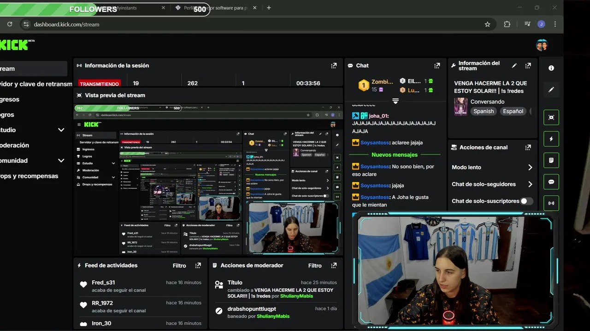This screenshot has height=331, width=590.
Task: Open a new browser tab with the plus icon
Action: 269,8
